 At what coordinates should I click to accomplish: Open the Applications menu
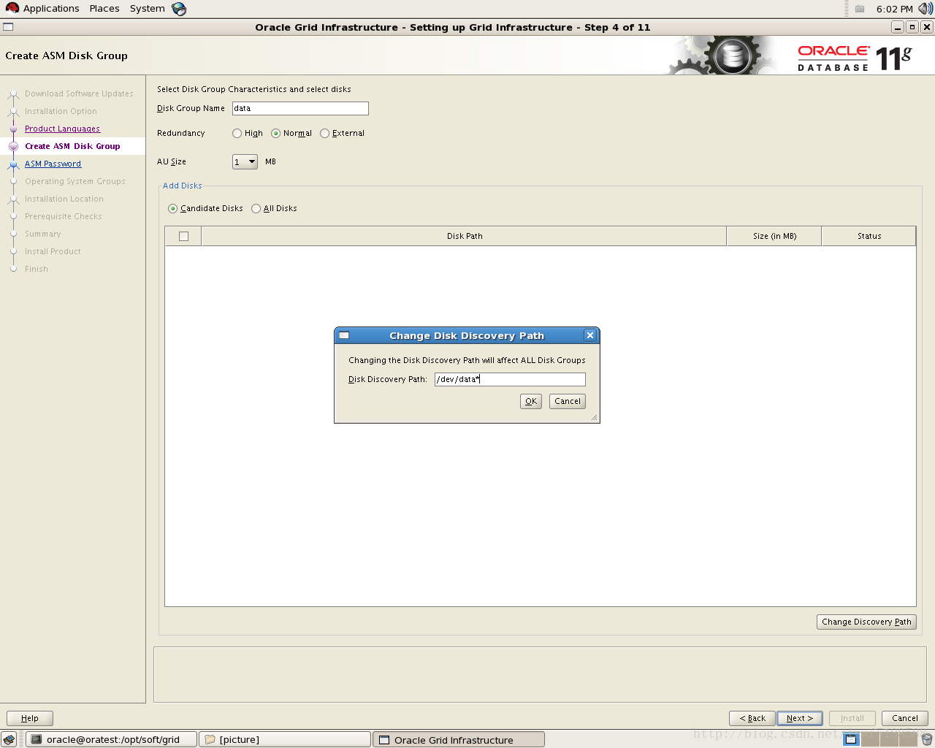[x=51, y=9]
